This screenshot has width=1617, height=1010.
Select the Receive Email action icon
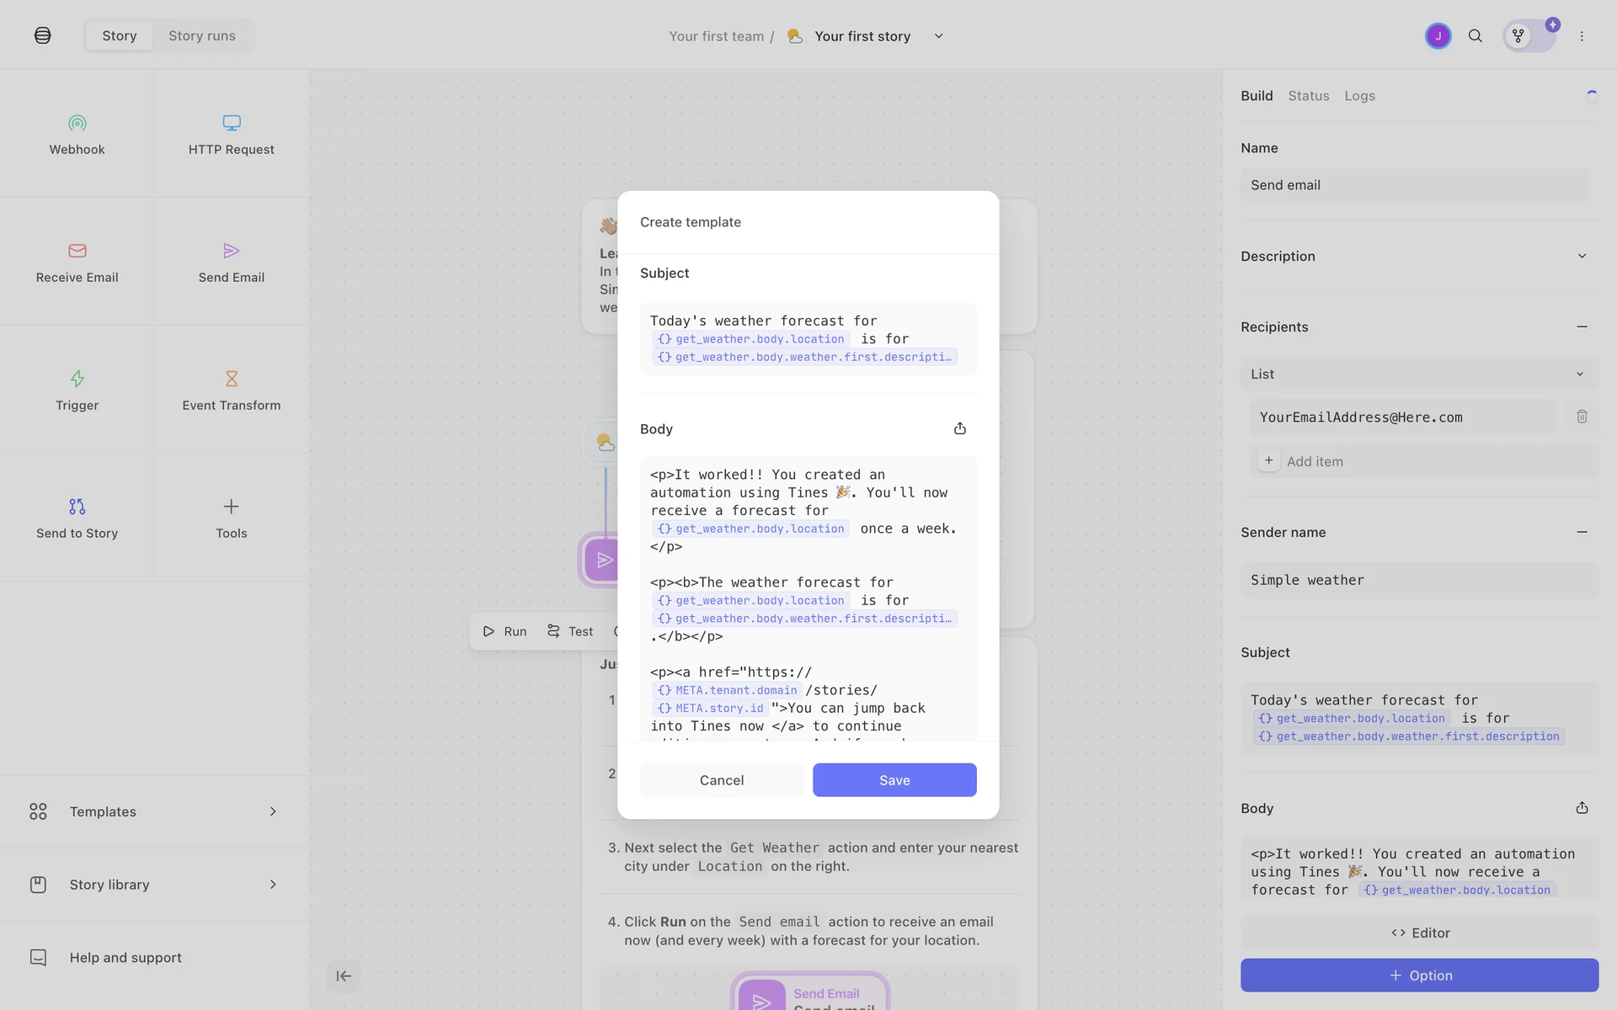click(x=77, y=251)
